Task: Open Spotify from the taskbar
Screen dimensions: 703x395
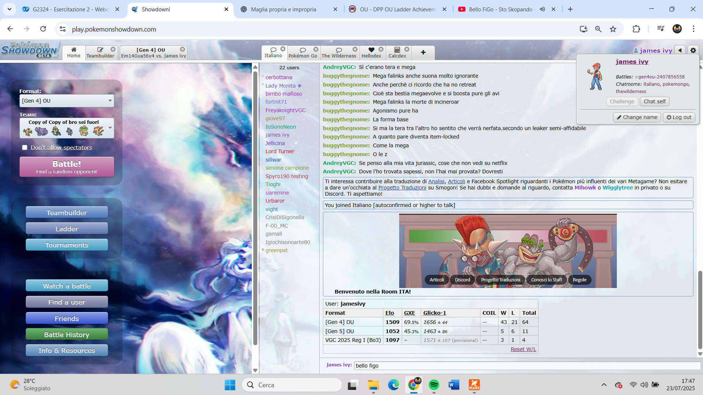Action: click(434, 385)
